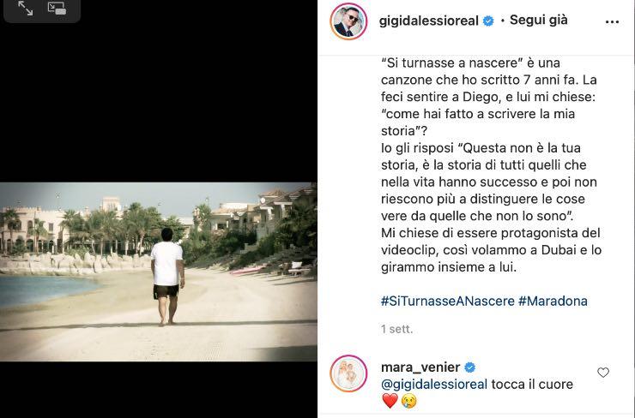Open the #SiTurnasseANascere hashtag
This screenshot has height=418, width=635.
(447, 302)
